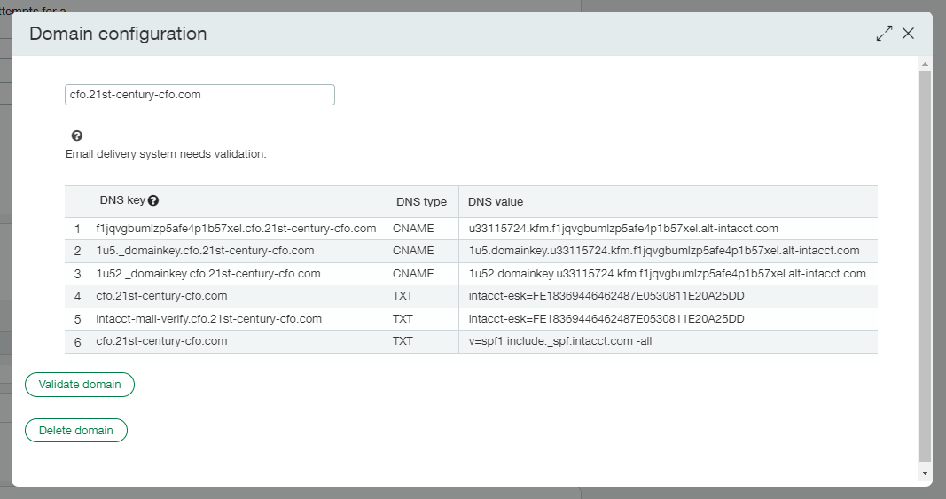The image size is (946, 499).
Task: Click the domain name input field
Action: [x=199, y=95]
